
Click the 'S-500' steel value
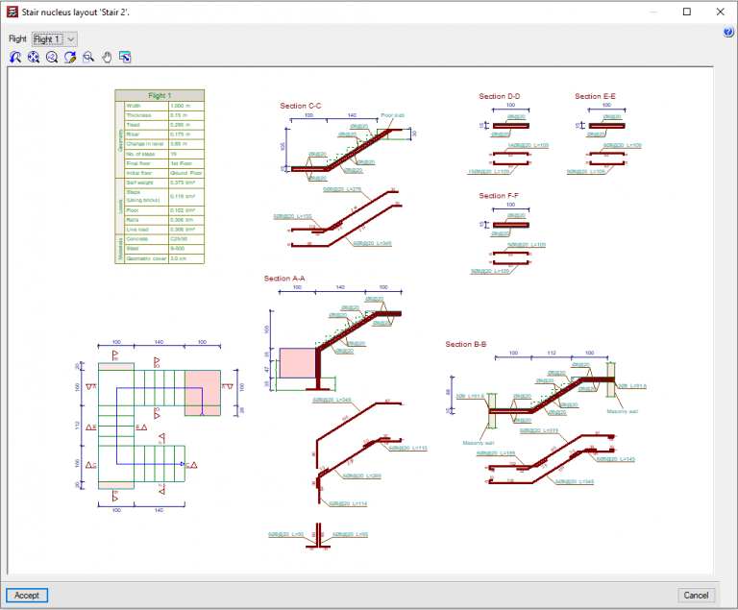click(178, 248)
